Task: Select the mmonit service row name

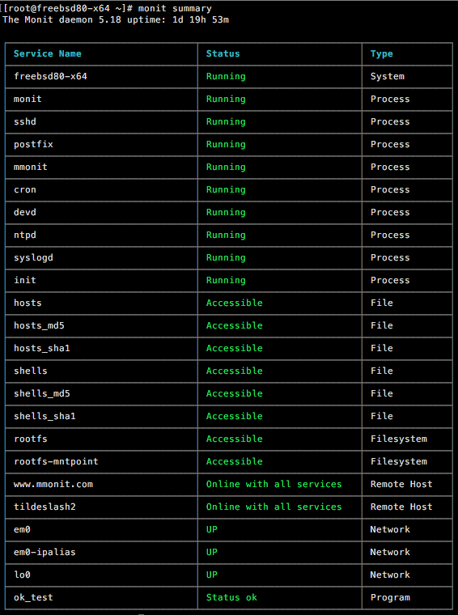Action: 31,167
